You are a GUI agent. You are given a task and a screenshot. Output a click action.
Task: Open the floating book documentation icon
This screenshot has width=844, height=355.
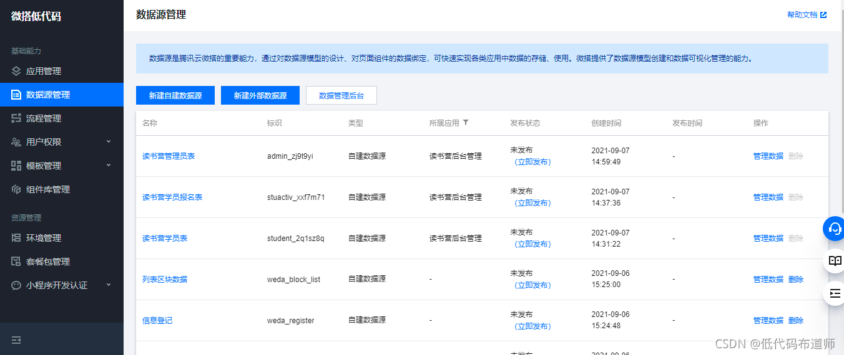(x=835, y=260)
